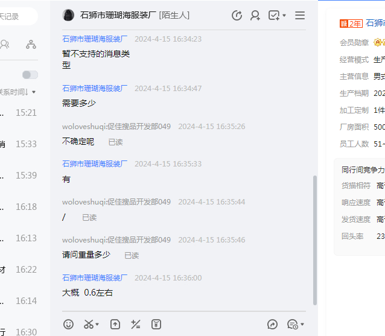
Task: Click the 石狮市珊瑚海服装厂 avatar in header
Action: click(69, 16)
